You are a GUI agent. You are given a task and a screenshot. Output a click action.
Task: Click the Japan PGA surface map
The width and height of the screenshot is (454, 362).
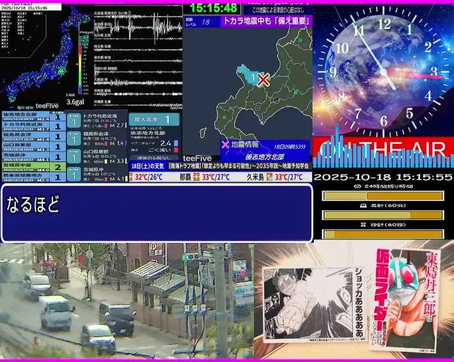pyautogui.click(x=46, y=55)
